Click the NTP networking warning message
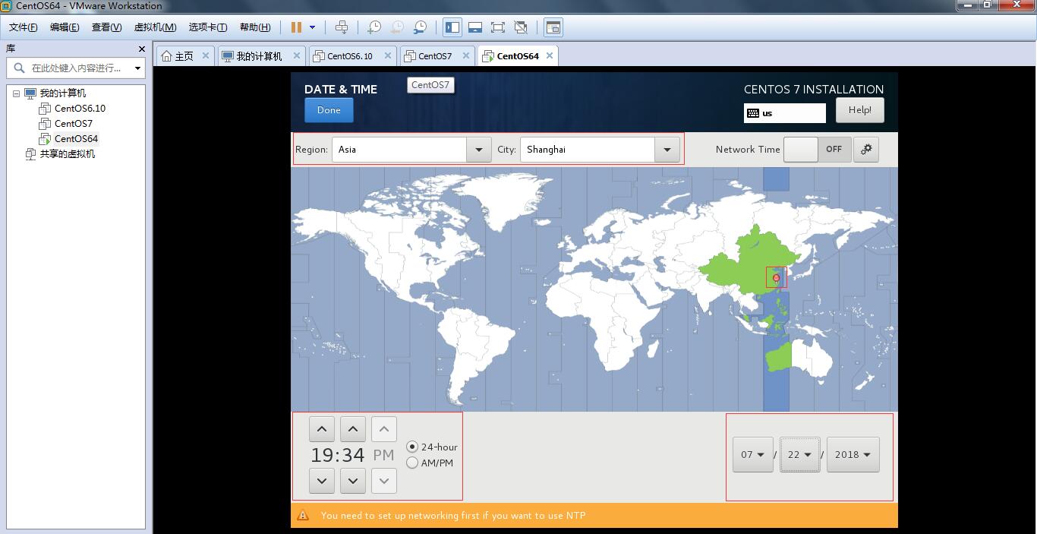 pyautogui.click(x=453, y=515)
